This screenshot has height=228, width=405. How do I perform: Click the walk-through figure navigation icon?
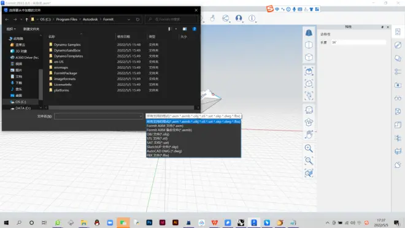(x=309, y=96)
